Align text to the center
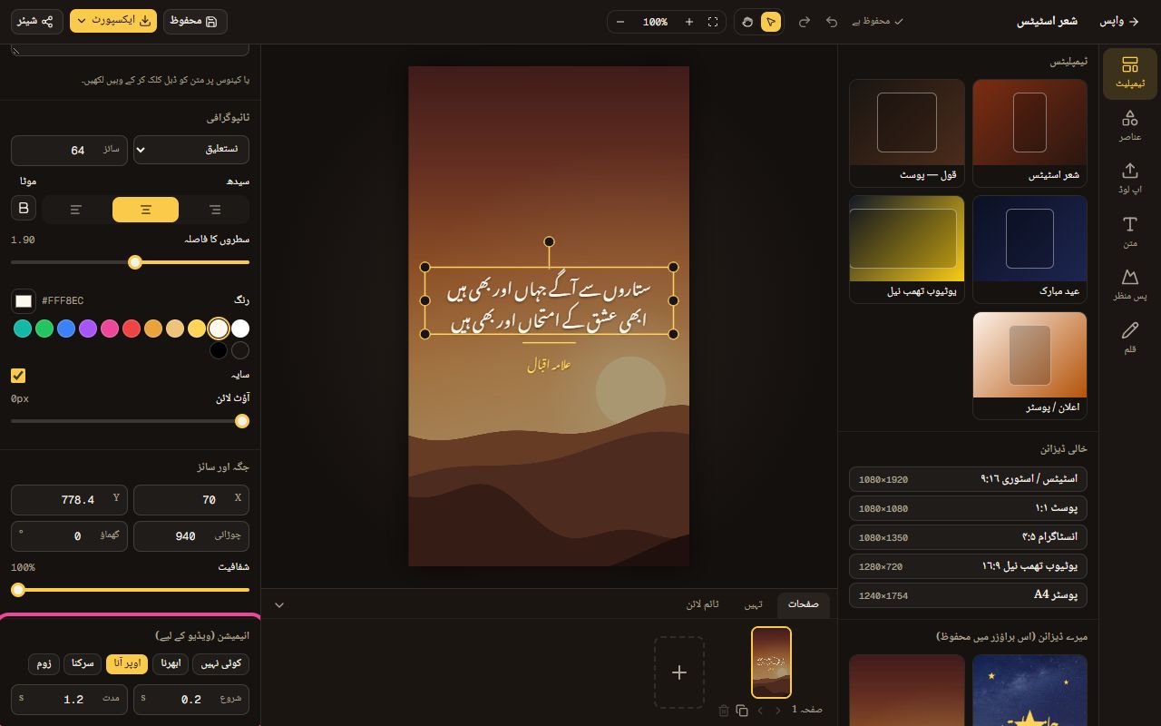Screen dimensions: 1161x726 pyautogui.click(x=145, y=210)
